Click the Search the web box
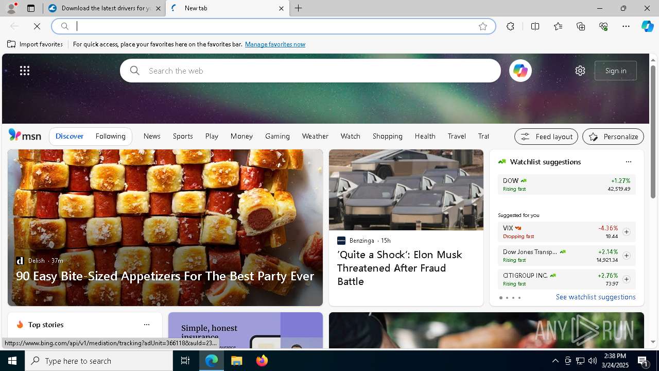 pos(310,71)
